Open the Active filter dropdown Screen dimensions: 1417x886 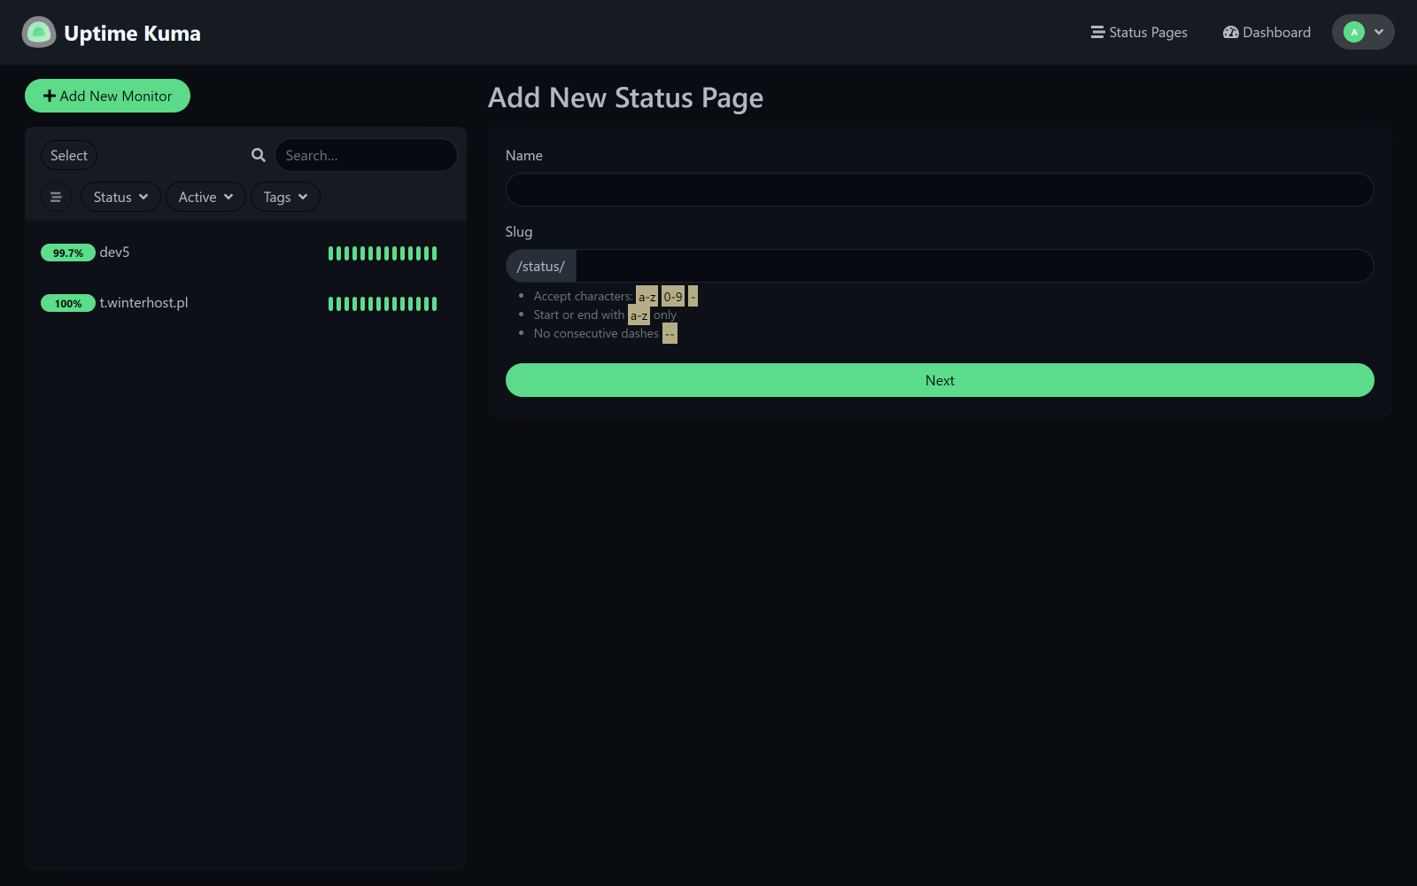[205, 197]
